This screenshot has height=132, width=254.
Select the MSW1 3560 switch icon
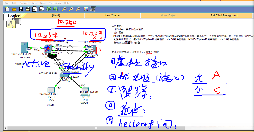pyautogui.click(x=48, y=48)
